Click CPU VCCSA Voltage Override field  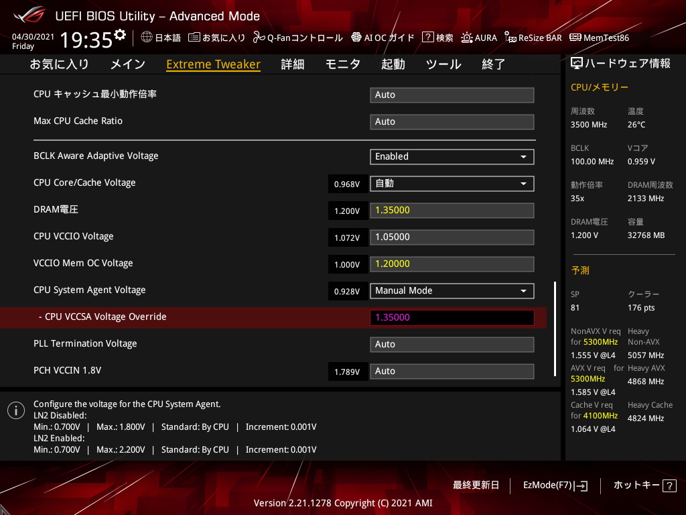[x=452, y=317]
